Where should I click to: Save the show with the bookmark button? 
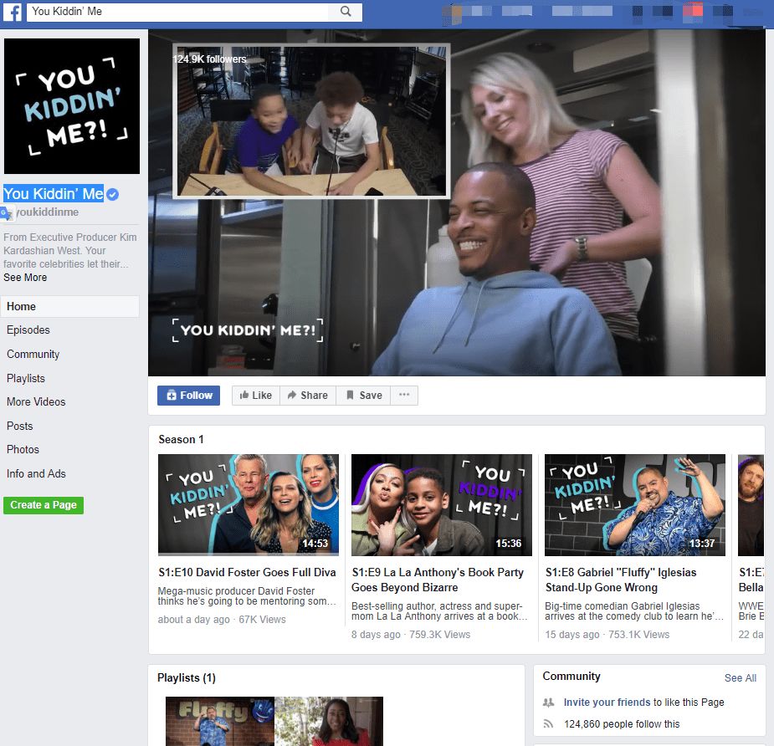point(363,396)
